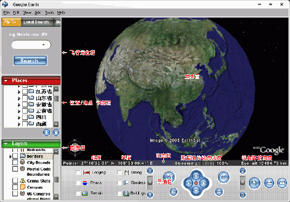Expand the borders folder in the Layers list

click(11, 156)
